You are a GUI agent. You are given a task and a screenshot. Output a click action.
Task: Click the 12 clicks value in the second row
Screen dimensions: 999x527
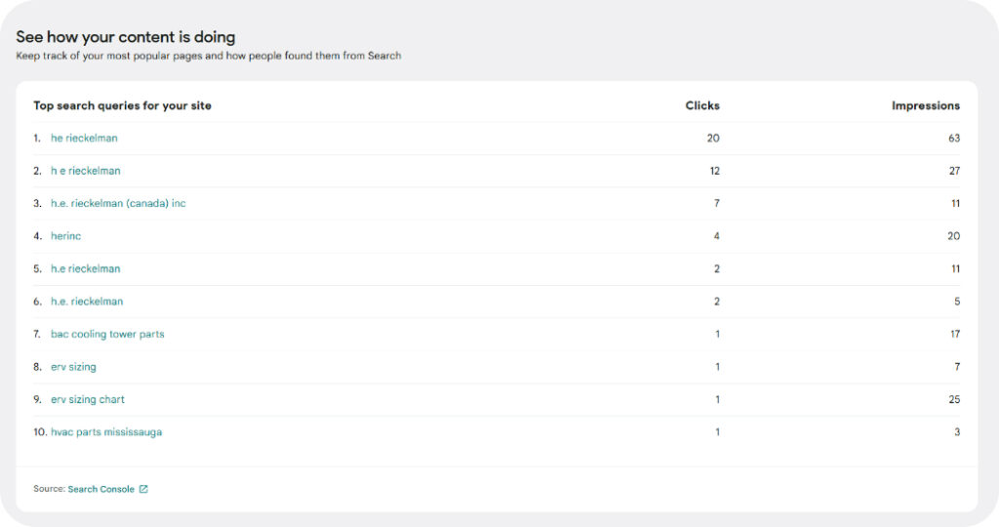coord(714,171)
